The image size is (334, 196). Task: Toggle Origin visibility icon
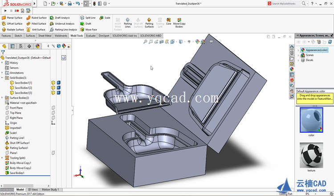click(53, 122)
